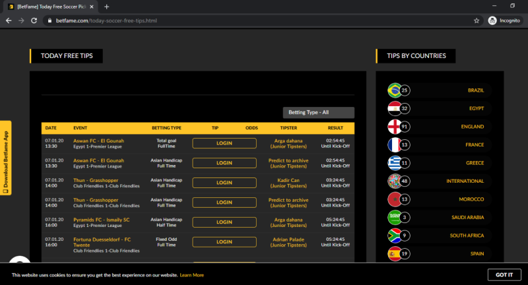Select the INTERNATIONAL country link
This screenshot has height=285, width=528.
(465, 181)
